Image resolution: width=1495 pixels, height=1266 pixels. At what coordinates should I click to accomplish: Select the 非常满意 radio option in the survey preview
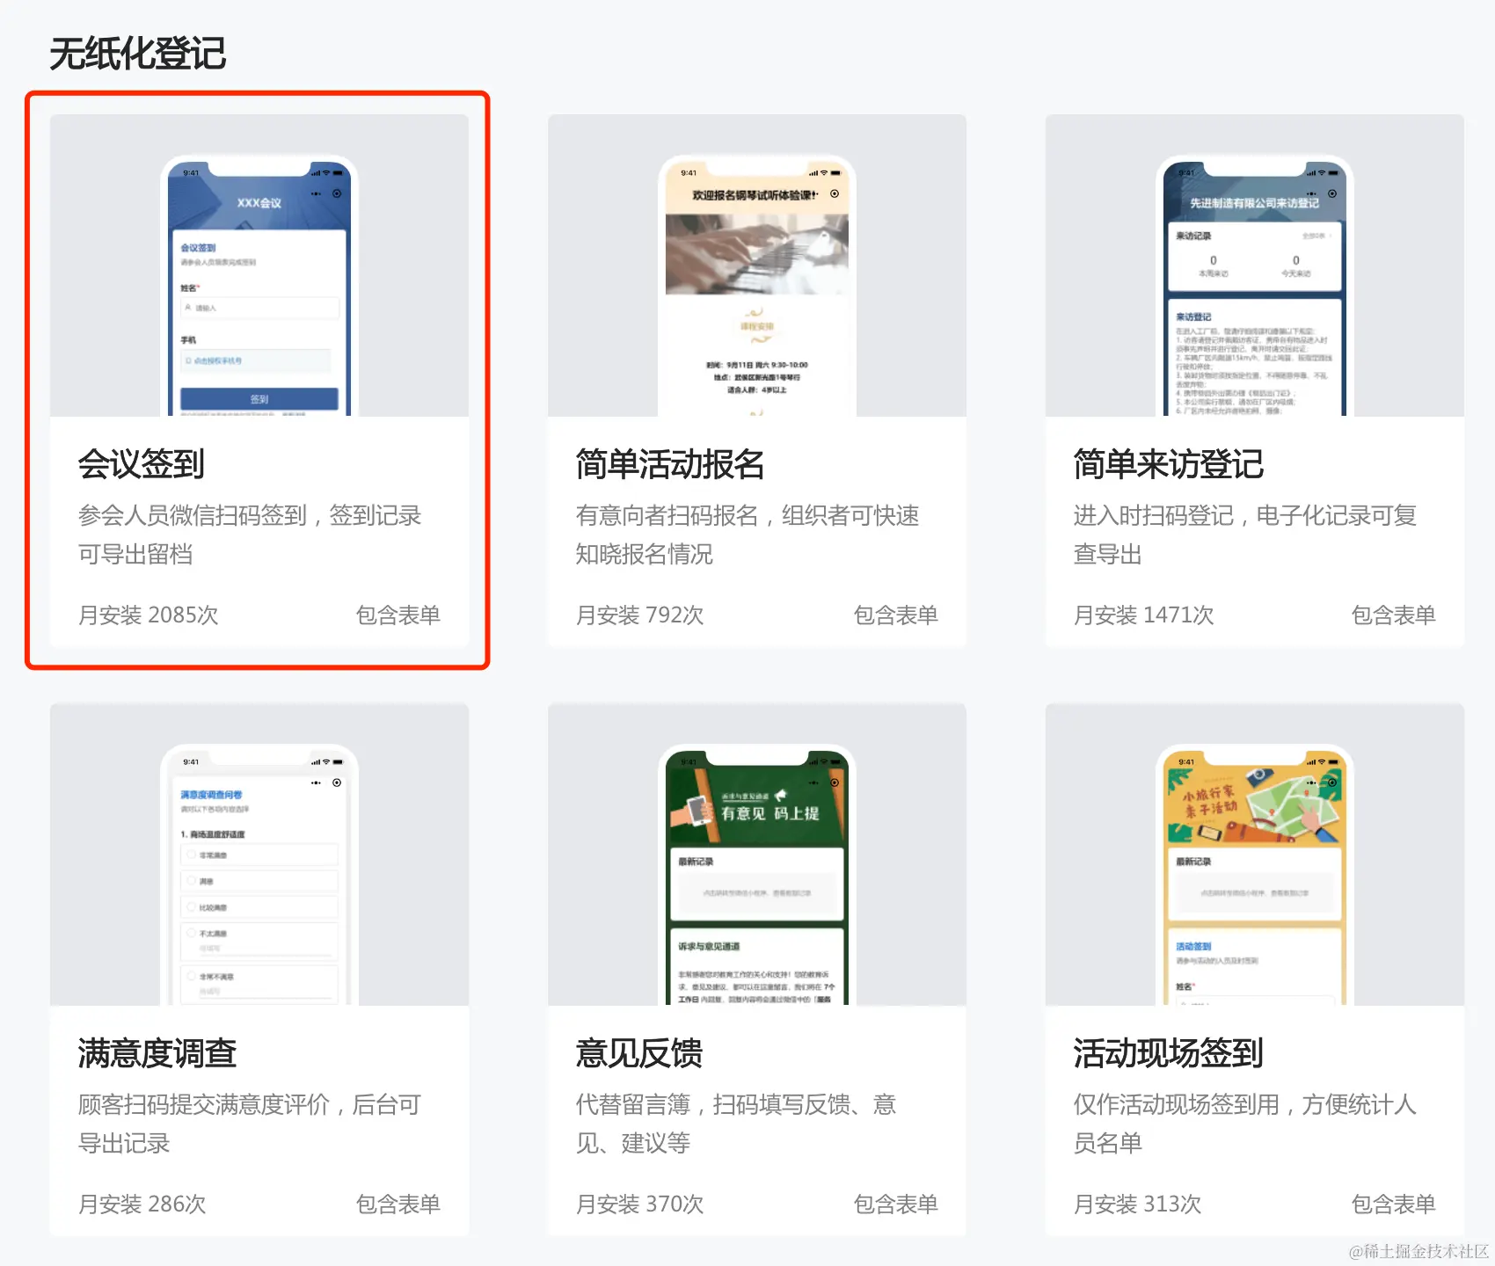pos(191,855)
